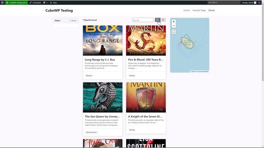The image size is (264, 148).
Task: Toggle fullscreen map view
Action: (x=174, y=32)
